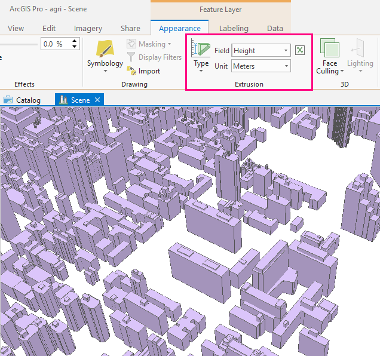Expand the Symbology dropdown arrow

[105, 71]
